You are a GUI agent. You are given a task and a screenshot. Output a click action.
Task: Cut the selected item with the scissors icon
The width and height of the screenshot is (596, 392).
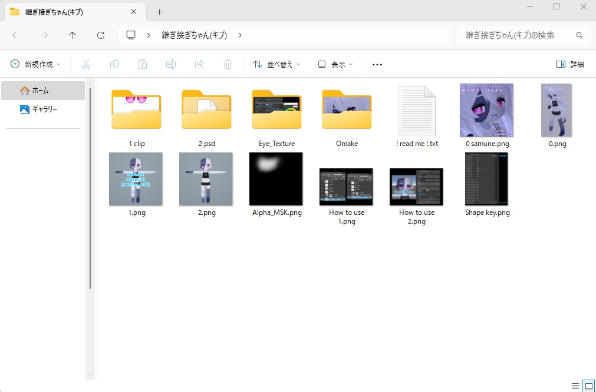86,64
